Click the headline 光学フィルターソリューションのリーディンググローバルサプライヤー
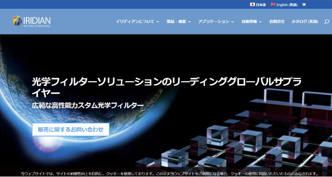Viewport: 332px width, 177px height. [x=166, y=87]
